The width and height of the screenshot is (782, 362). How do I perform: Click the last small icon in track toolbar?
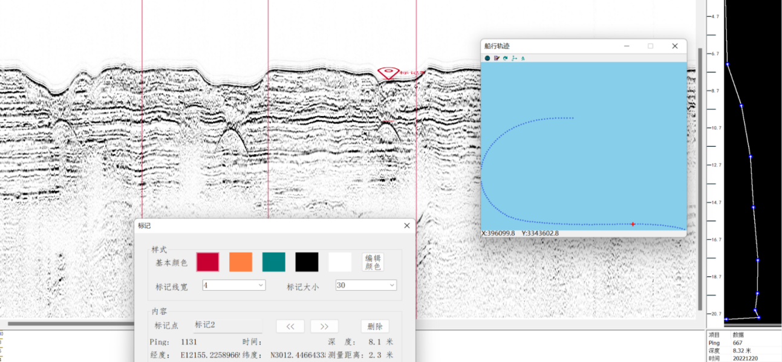coord(523,58)
